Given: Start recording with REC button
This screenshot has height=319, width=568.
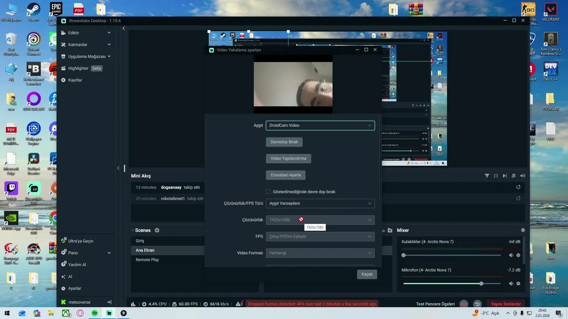Looking at the screenshot, I should pos(464,304).
